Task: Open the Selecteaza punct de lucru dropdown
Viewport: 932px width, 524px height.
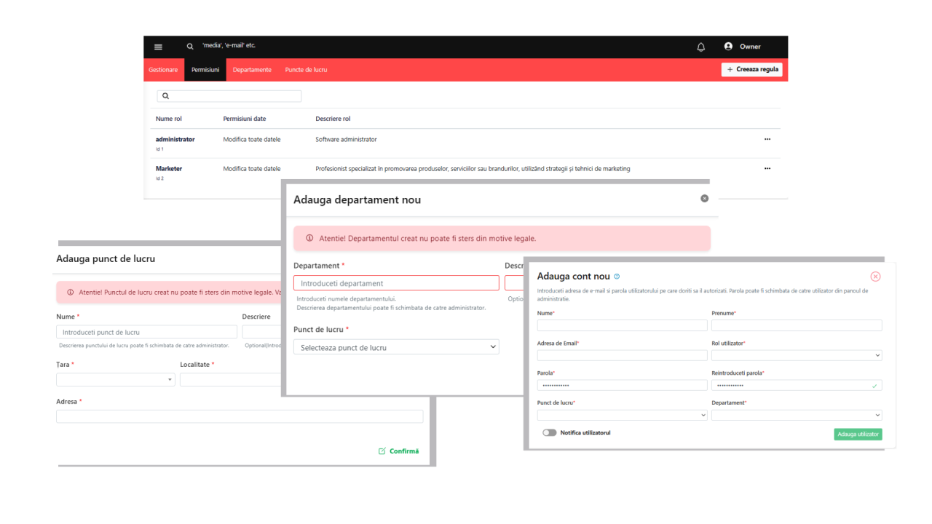Action: [396, 347]
